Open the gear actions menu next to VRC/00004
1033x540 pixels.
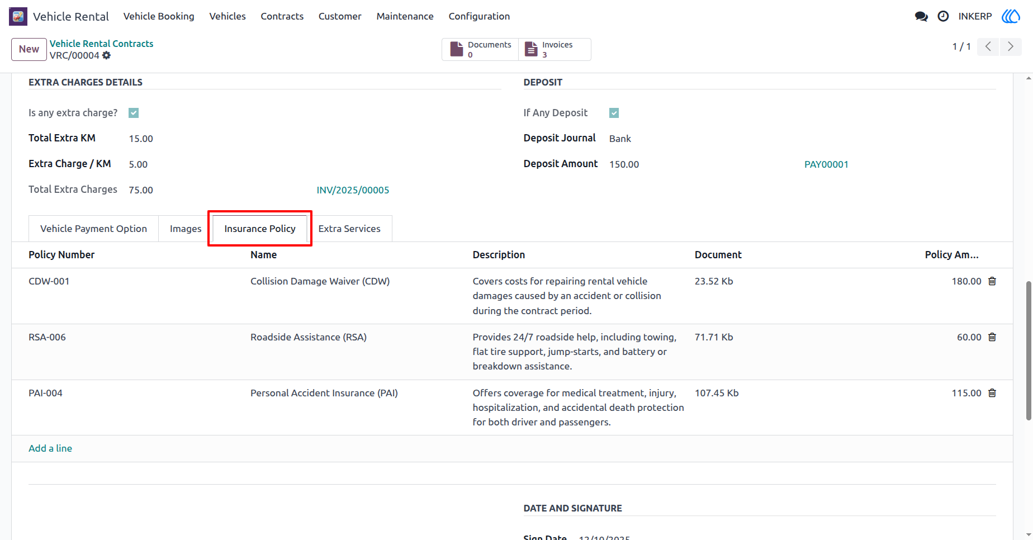[106, 55]
